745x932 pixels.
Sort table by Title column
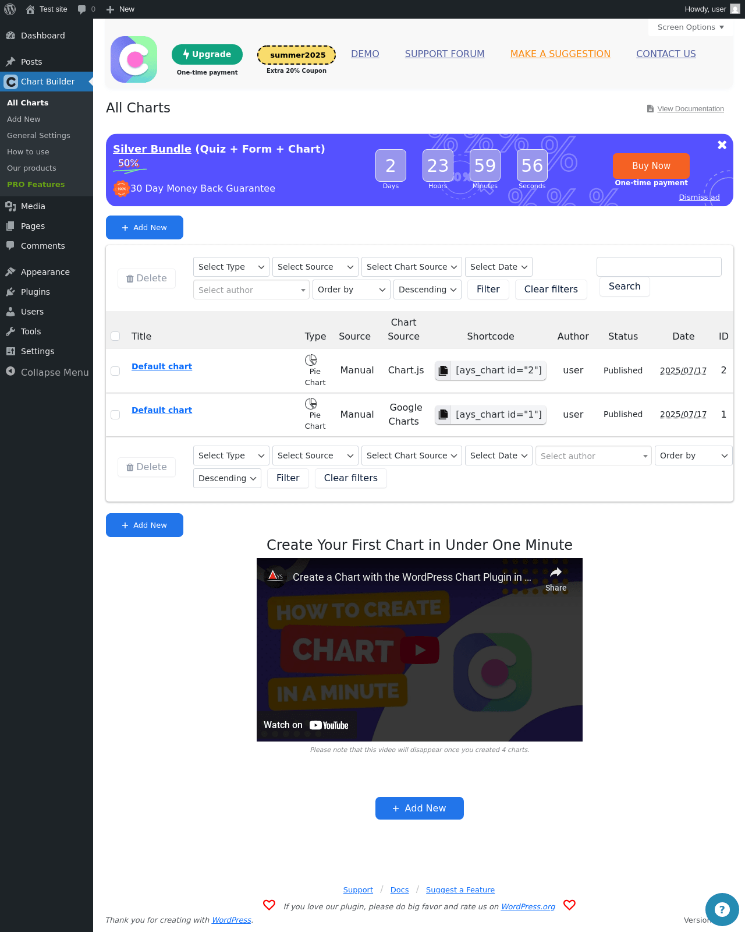coord(141,336)
